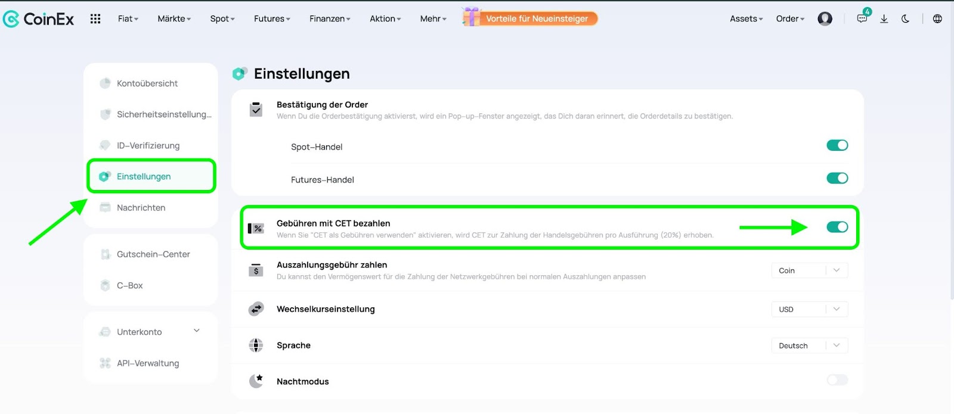This screenshot has width=954, height=414.
Task: Click the gift box promo icon
Action: coord(471,17)
